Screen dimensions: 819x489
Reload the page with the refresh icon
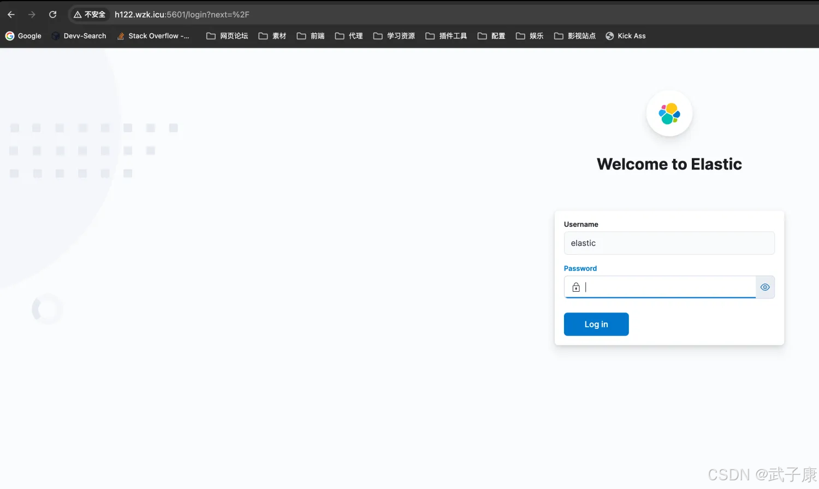pyautogui.click(x=53, y=15)
